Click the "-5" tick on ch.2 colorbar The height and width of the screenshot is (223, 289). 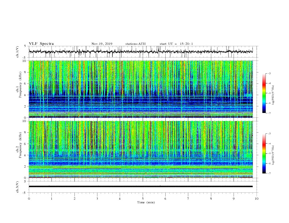269,153
